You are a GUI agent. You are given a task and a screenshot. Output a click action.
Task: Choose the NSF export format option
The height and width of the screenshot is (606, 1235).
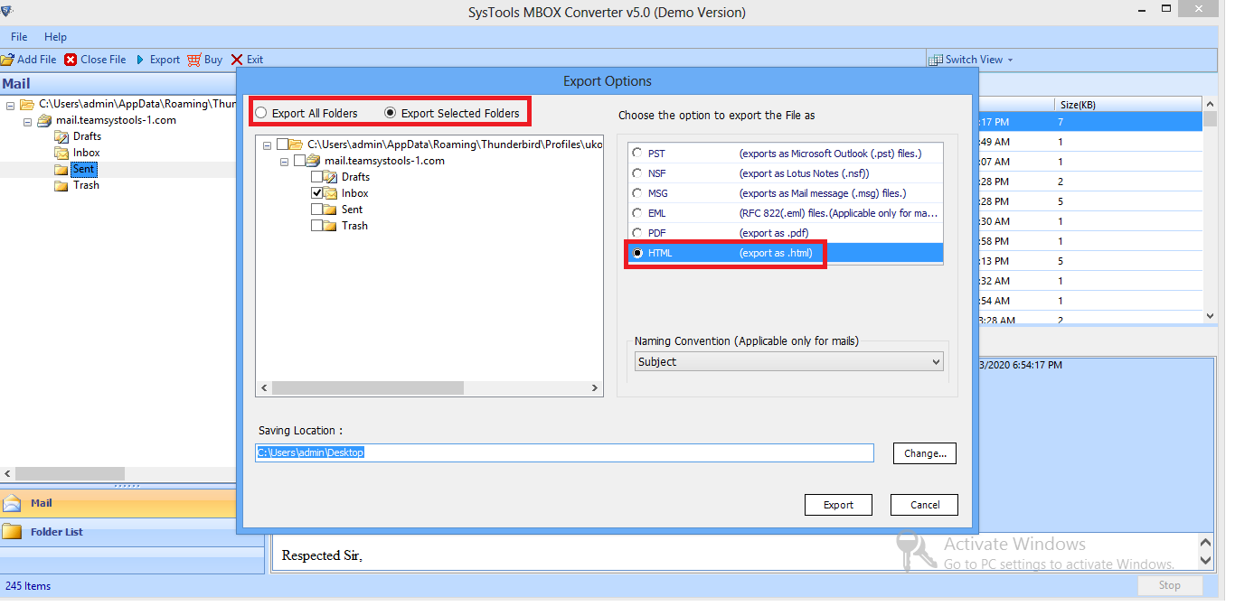pyautogui.click(x=638, y=173)
